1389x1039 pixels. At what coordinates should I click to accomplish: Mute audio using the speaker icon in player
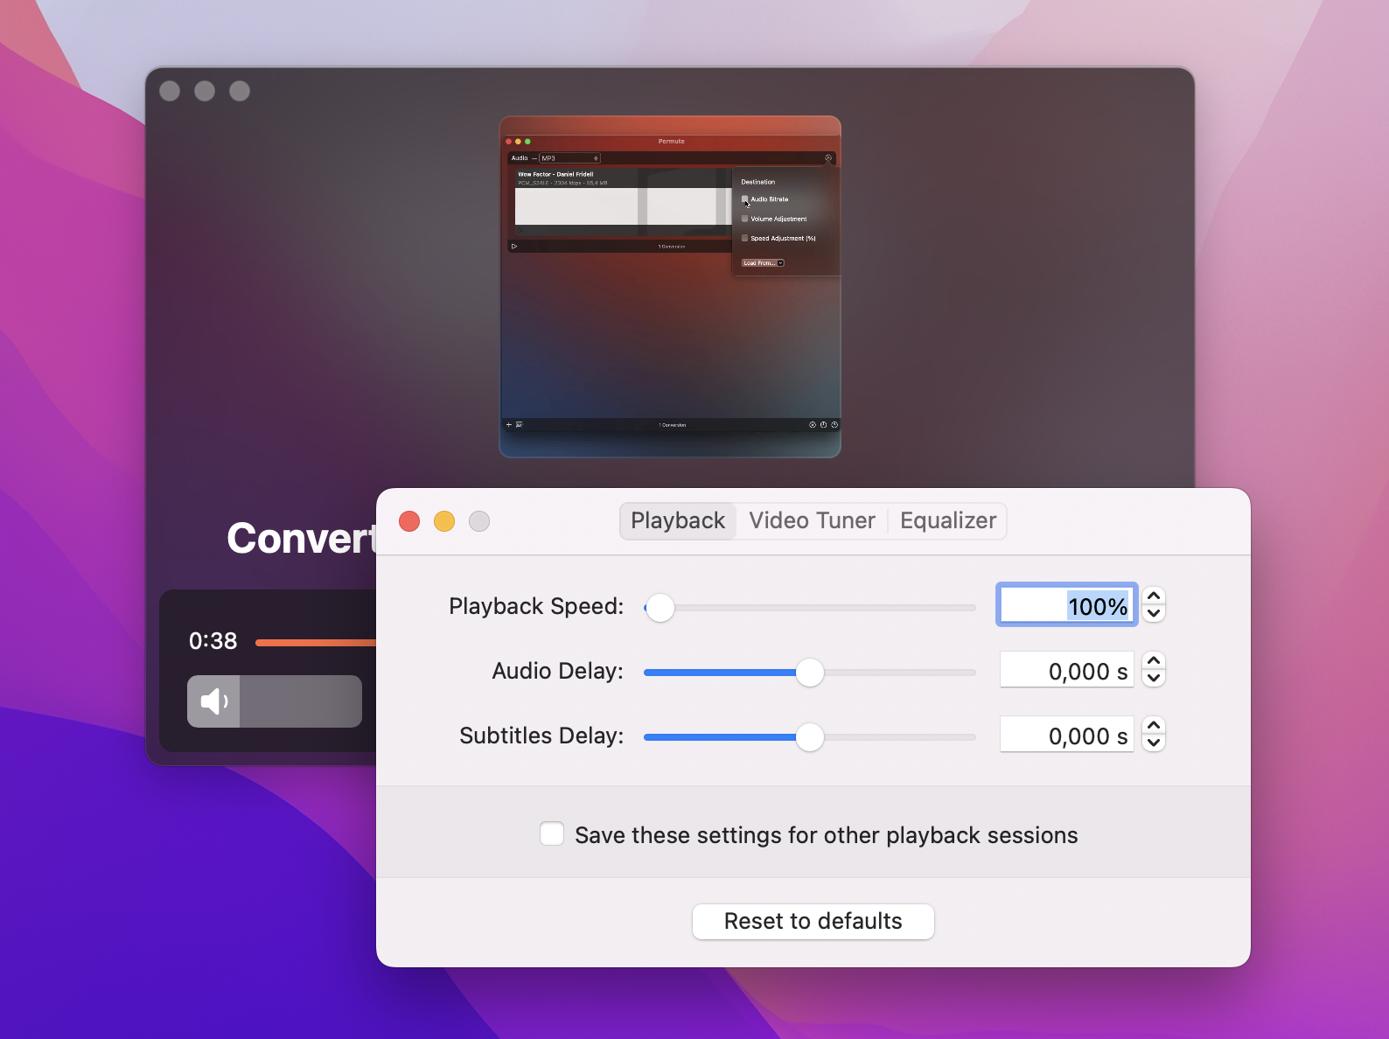213,701
